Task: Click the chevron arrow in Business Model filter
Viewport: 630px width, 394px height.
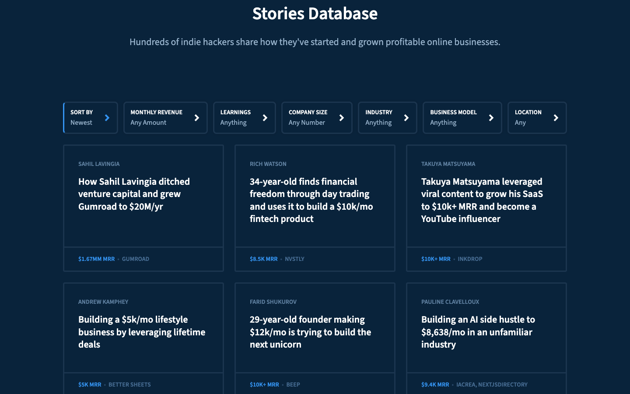Action: 491,118
